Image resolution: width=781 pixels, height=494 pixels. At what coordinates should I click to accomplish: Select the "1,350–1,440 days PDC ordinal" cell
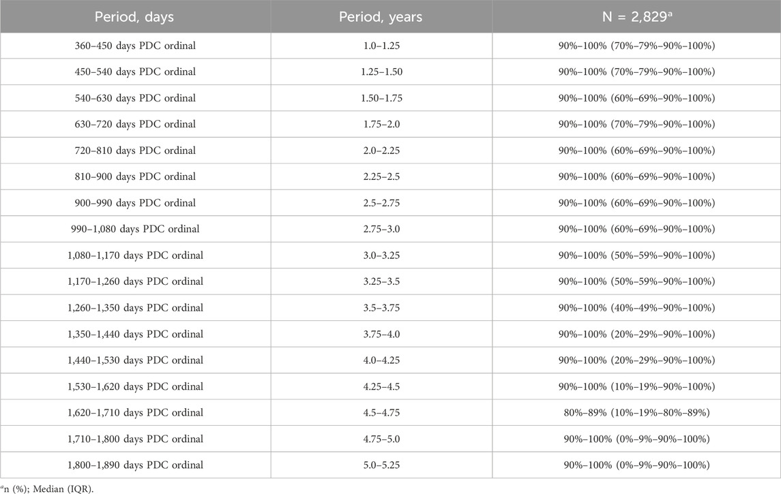pyautogui.click(x=135, y=334)
